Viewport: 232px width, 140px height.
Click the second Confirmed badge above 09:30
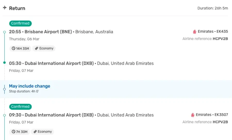click(20, 107)
